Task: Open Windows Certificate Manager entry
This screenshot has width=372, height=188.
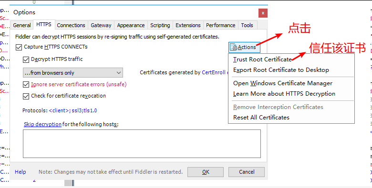Action: (x=283, y=83)
